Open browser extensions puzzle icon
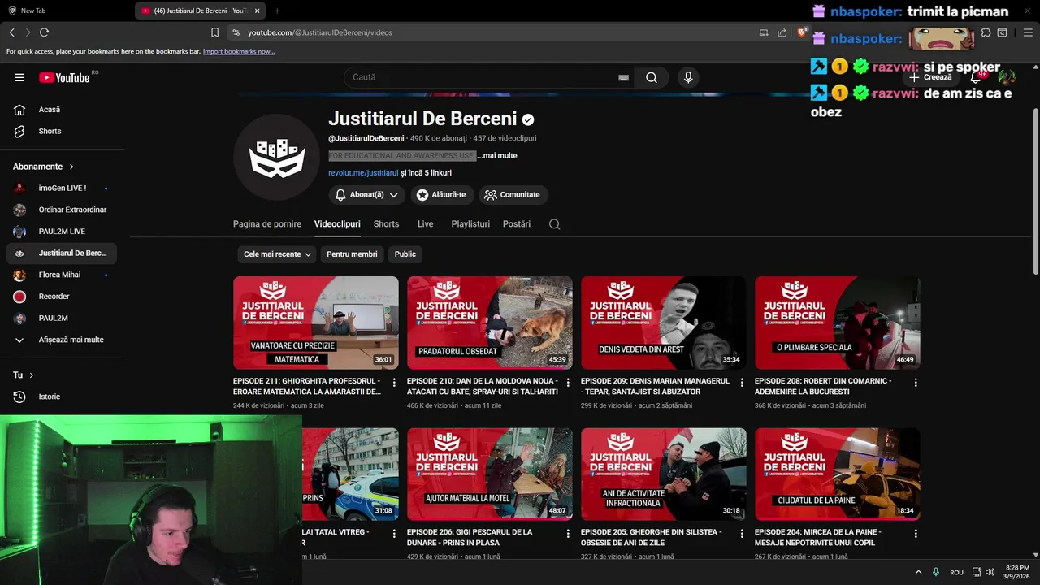This screenshot has height=585, width=1040. click(986, 32)
